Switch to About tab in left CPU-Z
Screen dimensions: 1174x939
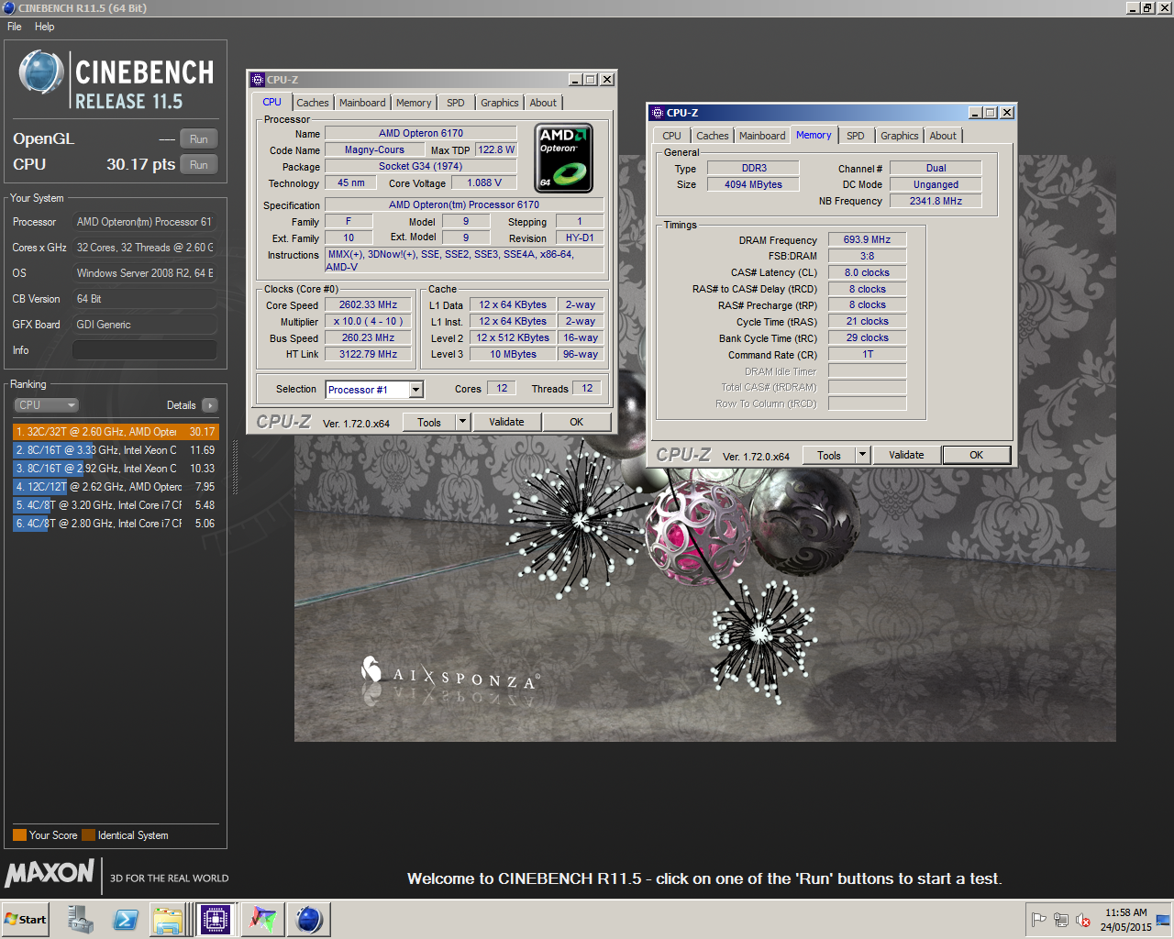click(x=543, y=103)
